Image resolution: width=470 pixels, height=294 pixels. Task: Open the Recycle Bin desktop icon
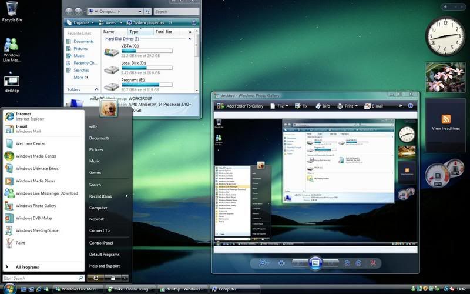(12, 12)
